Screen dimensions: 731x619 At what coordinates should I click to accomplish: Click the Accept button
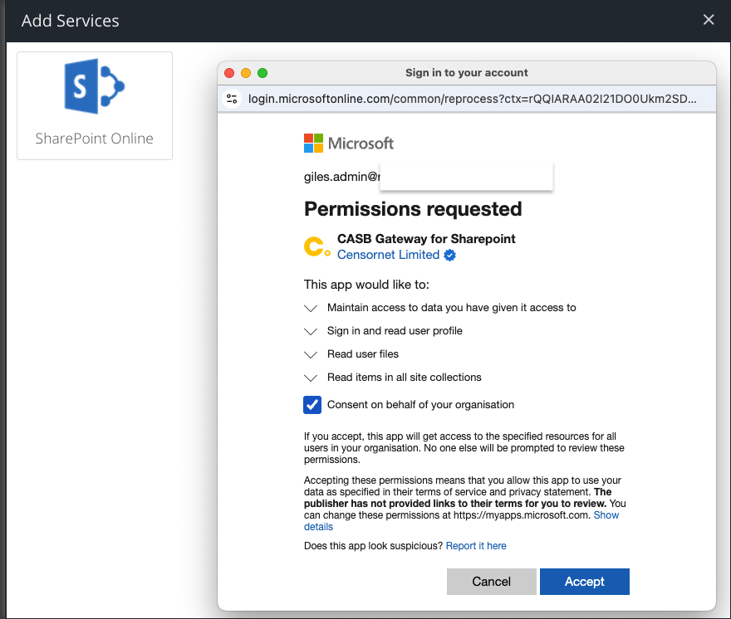[585, 582]
